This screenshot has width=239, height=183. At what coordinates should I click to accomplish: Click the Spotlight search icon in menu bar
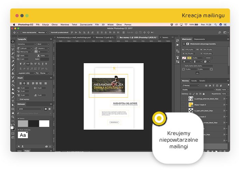click(216, 25)
